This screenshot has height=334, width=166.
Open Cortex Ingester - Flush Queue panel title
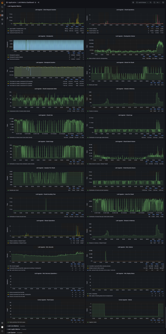pyautogui.click(x=46, y=300)
